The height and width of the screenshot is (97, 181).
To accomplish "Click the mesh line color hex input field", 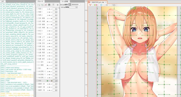I will (x=76, y=4).
